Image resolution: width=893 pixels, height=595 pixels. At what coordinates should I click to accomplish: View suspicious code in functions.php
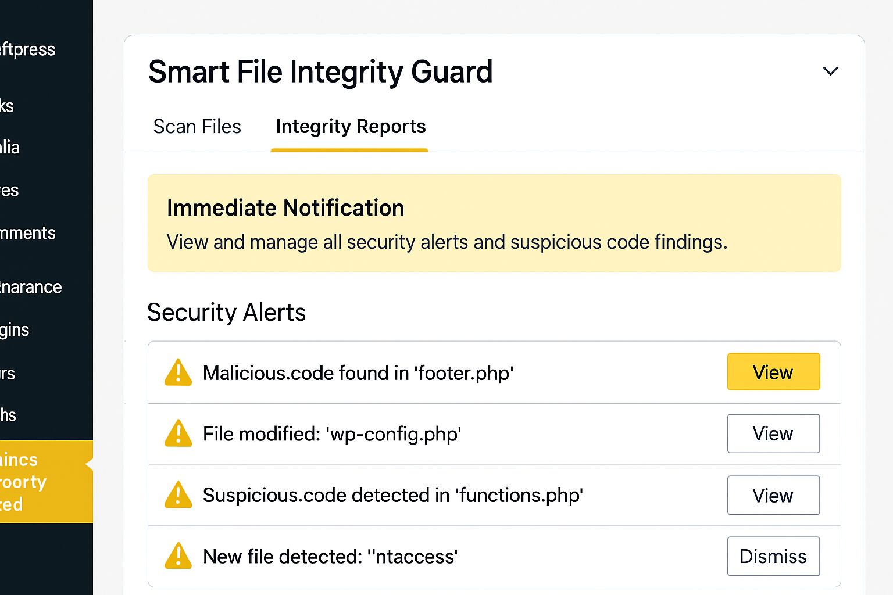point(773,495)
